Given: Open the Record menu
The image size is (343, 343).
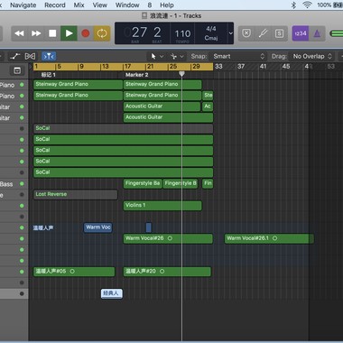Looking at the screenshot, I should 55,5.
